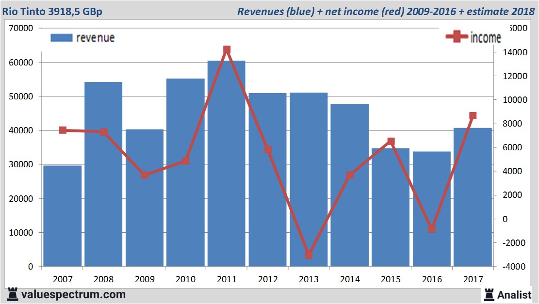Click the 30000 left axis label
Screen dimensions: 539x304
21,164
